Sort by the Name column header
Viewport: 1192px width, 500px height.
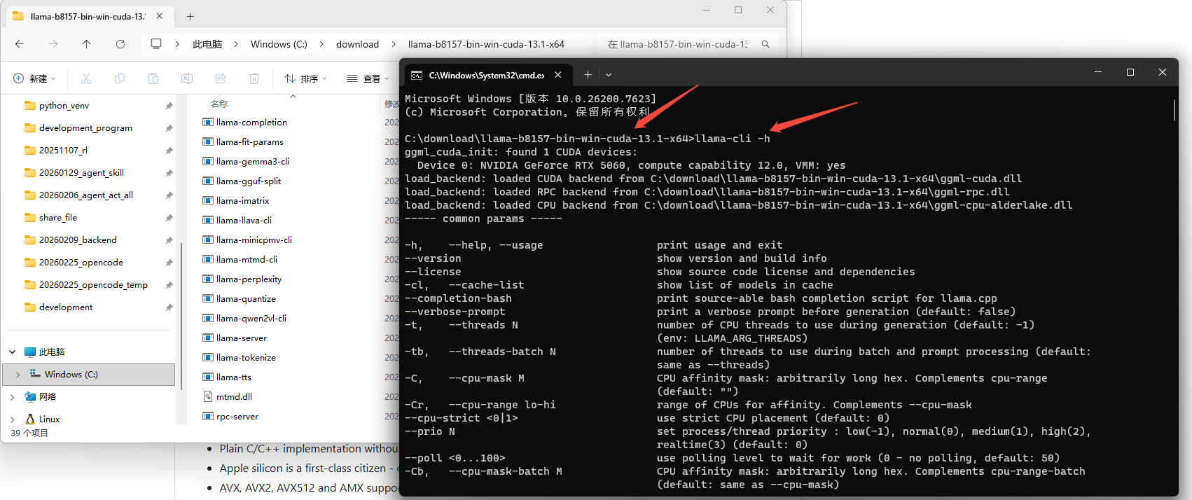pos(219,104)
